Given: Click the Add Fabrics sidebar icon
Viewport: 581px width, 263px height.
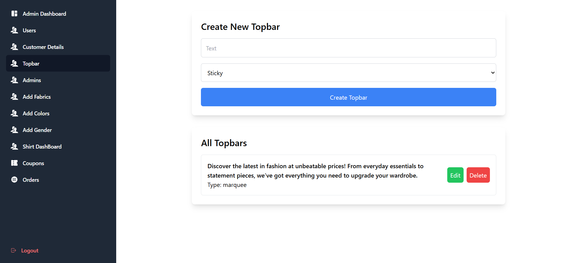Looking at the screenshot, I should 14,97.
